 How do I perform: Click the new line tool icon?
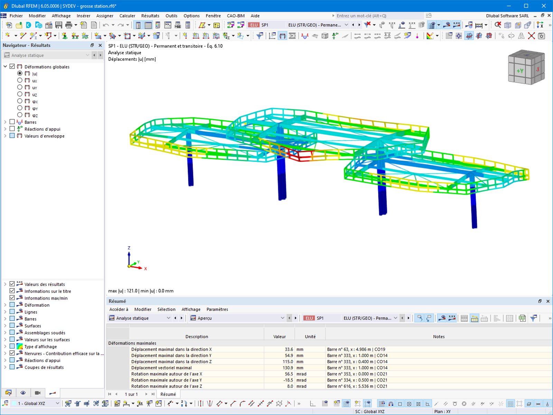(23, 36)
